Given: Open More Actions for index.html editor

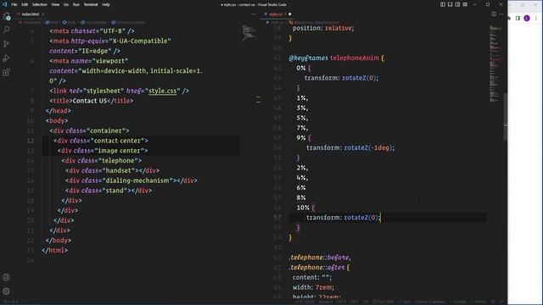Looking at the screenshot, I should pyautogui.click(x=254, y=14).
